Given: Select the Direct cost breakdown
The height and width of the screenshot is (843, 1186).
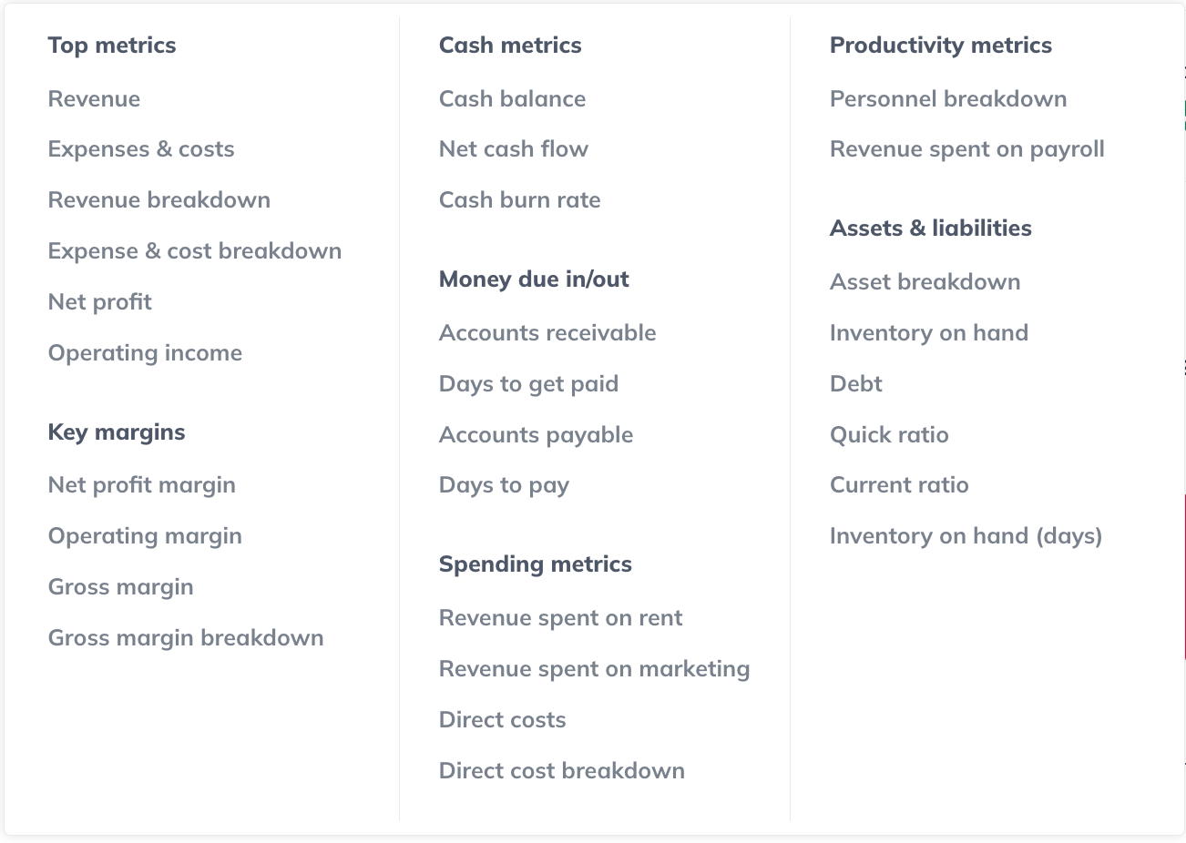Looking at the screenshot, I should [562, 771].
